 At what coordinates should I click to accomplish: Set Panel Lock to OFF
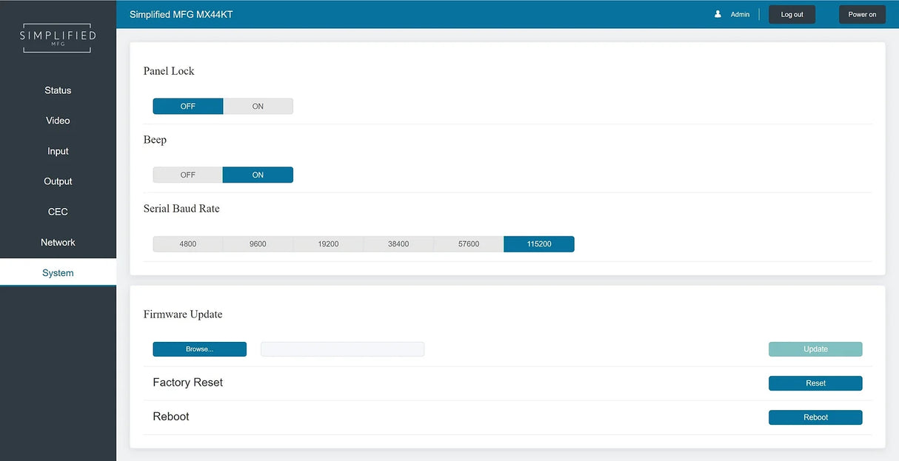[x=188, y=107]
